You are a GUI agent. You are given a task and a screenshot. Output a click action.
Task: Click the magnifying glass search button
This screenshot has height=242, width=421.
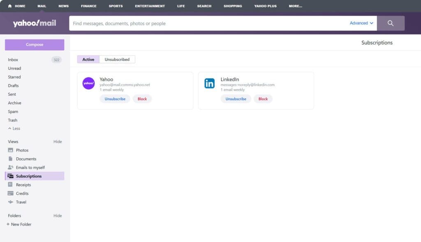pyautogui.click(x=390, y=23)
